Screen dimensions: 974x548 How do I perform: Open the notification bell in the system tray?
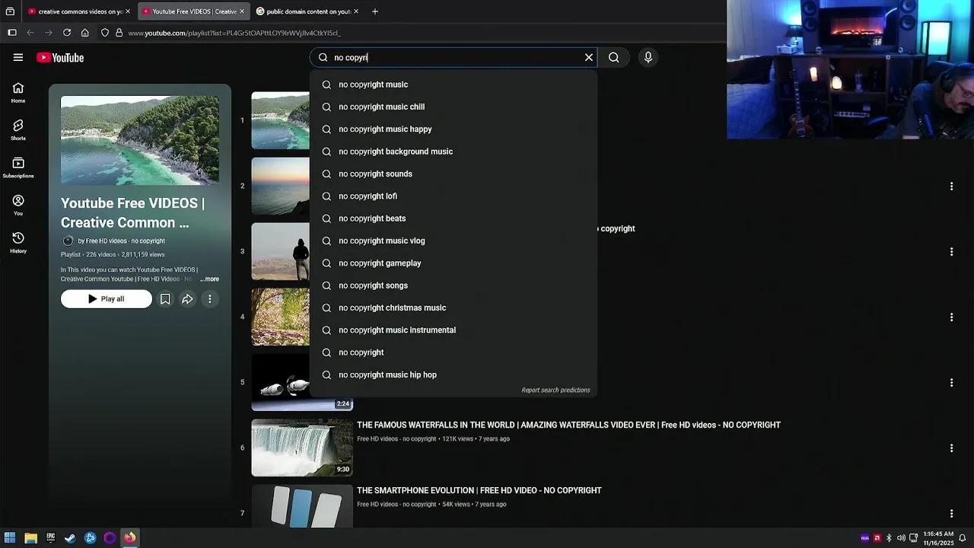click(963, 538)
